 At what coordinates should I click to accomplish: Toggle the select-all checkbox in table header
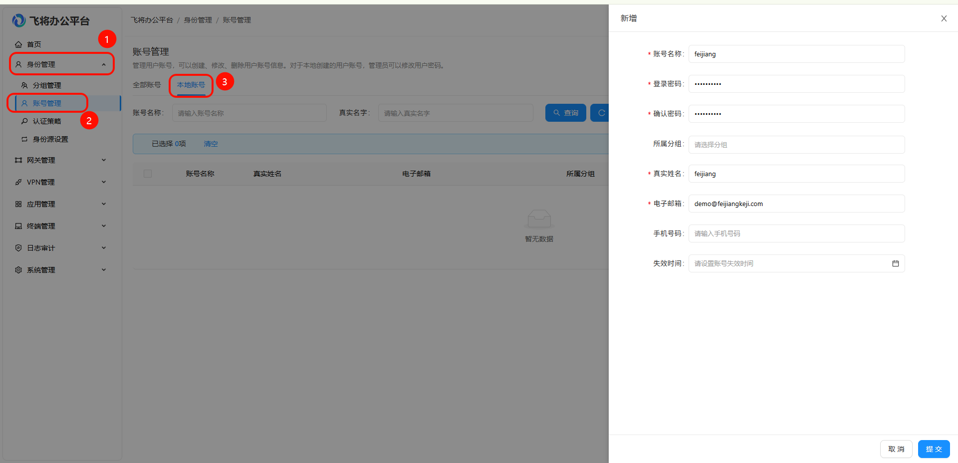pos(148,174)
